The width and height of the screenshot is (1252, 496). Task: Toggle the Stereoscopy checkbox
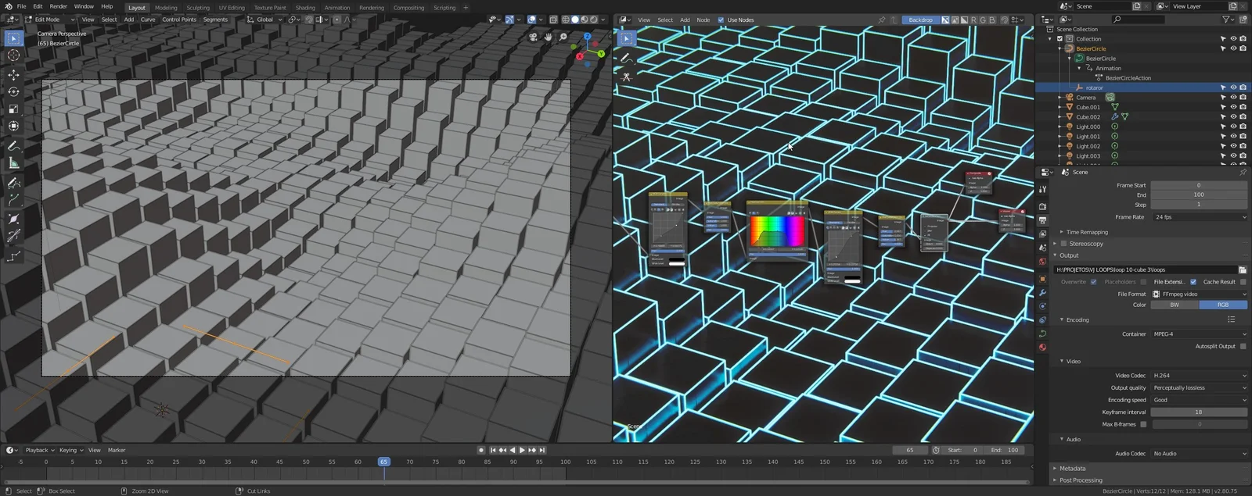pos(1063,244)
